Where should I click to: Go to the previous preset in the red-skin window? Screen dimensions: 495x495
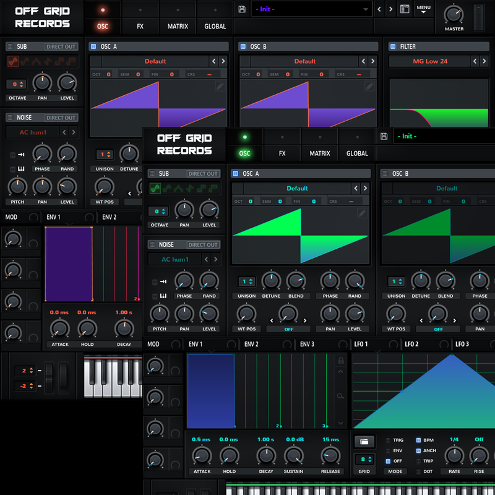coord(379,9)
